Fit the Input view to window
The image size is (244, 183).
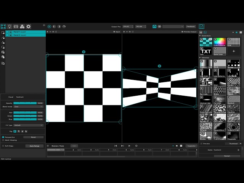[53, 32]
